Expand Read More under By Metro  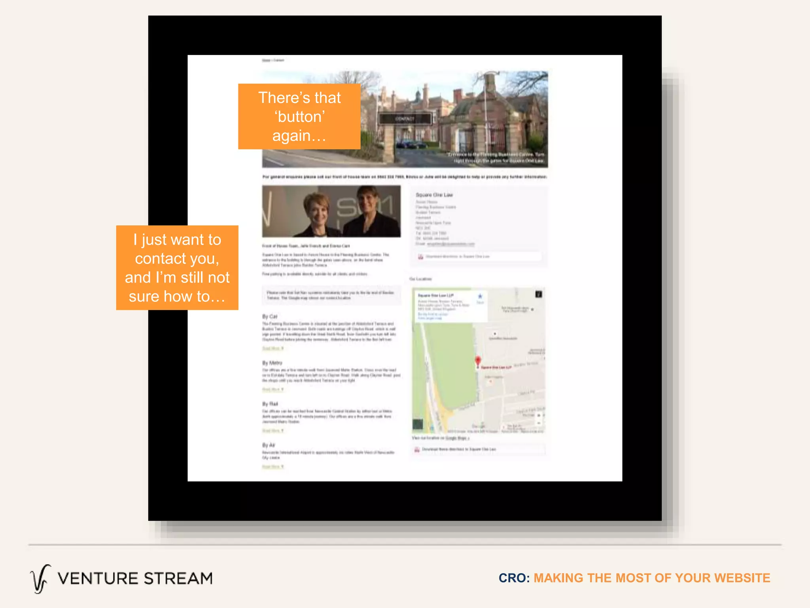(x=273, y=389)
